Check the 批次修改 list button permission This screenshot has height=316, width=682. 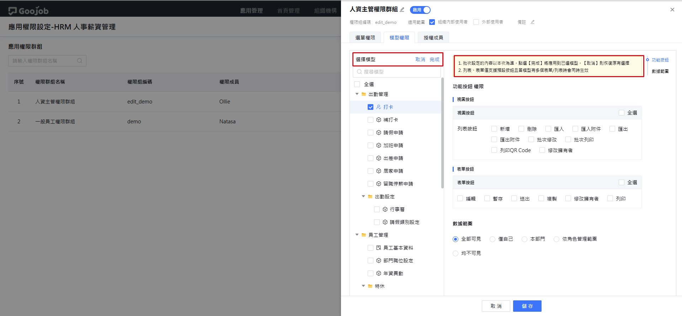click(x=531, y=139)
